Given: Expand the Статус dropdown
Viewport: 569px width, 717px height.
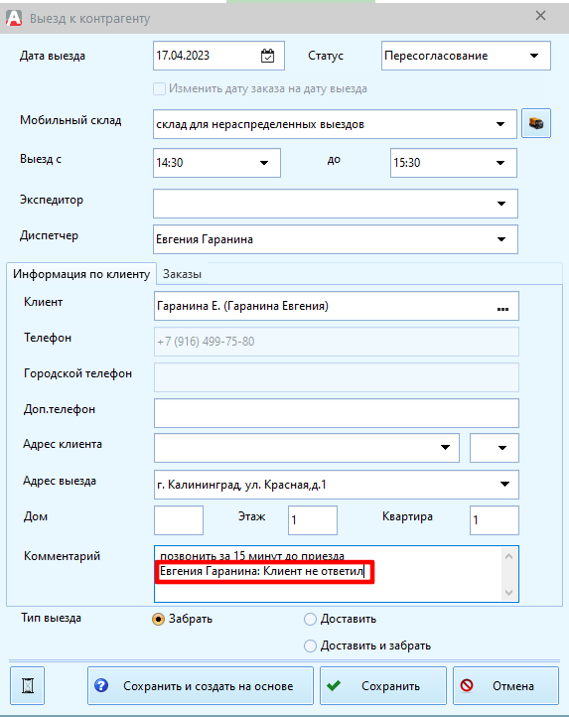Looking at the screenshot, I should [534, 56].
